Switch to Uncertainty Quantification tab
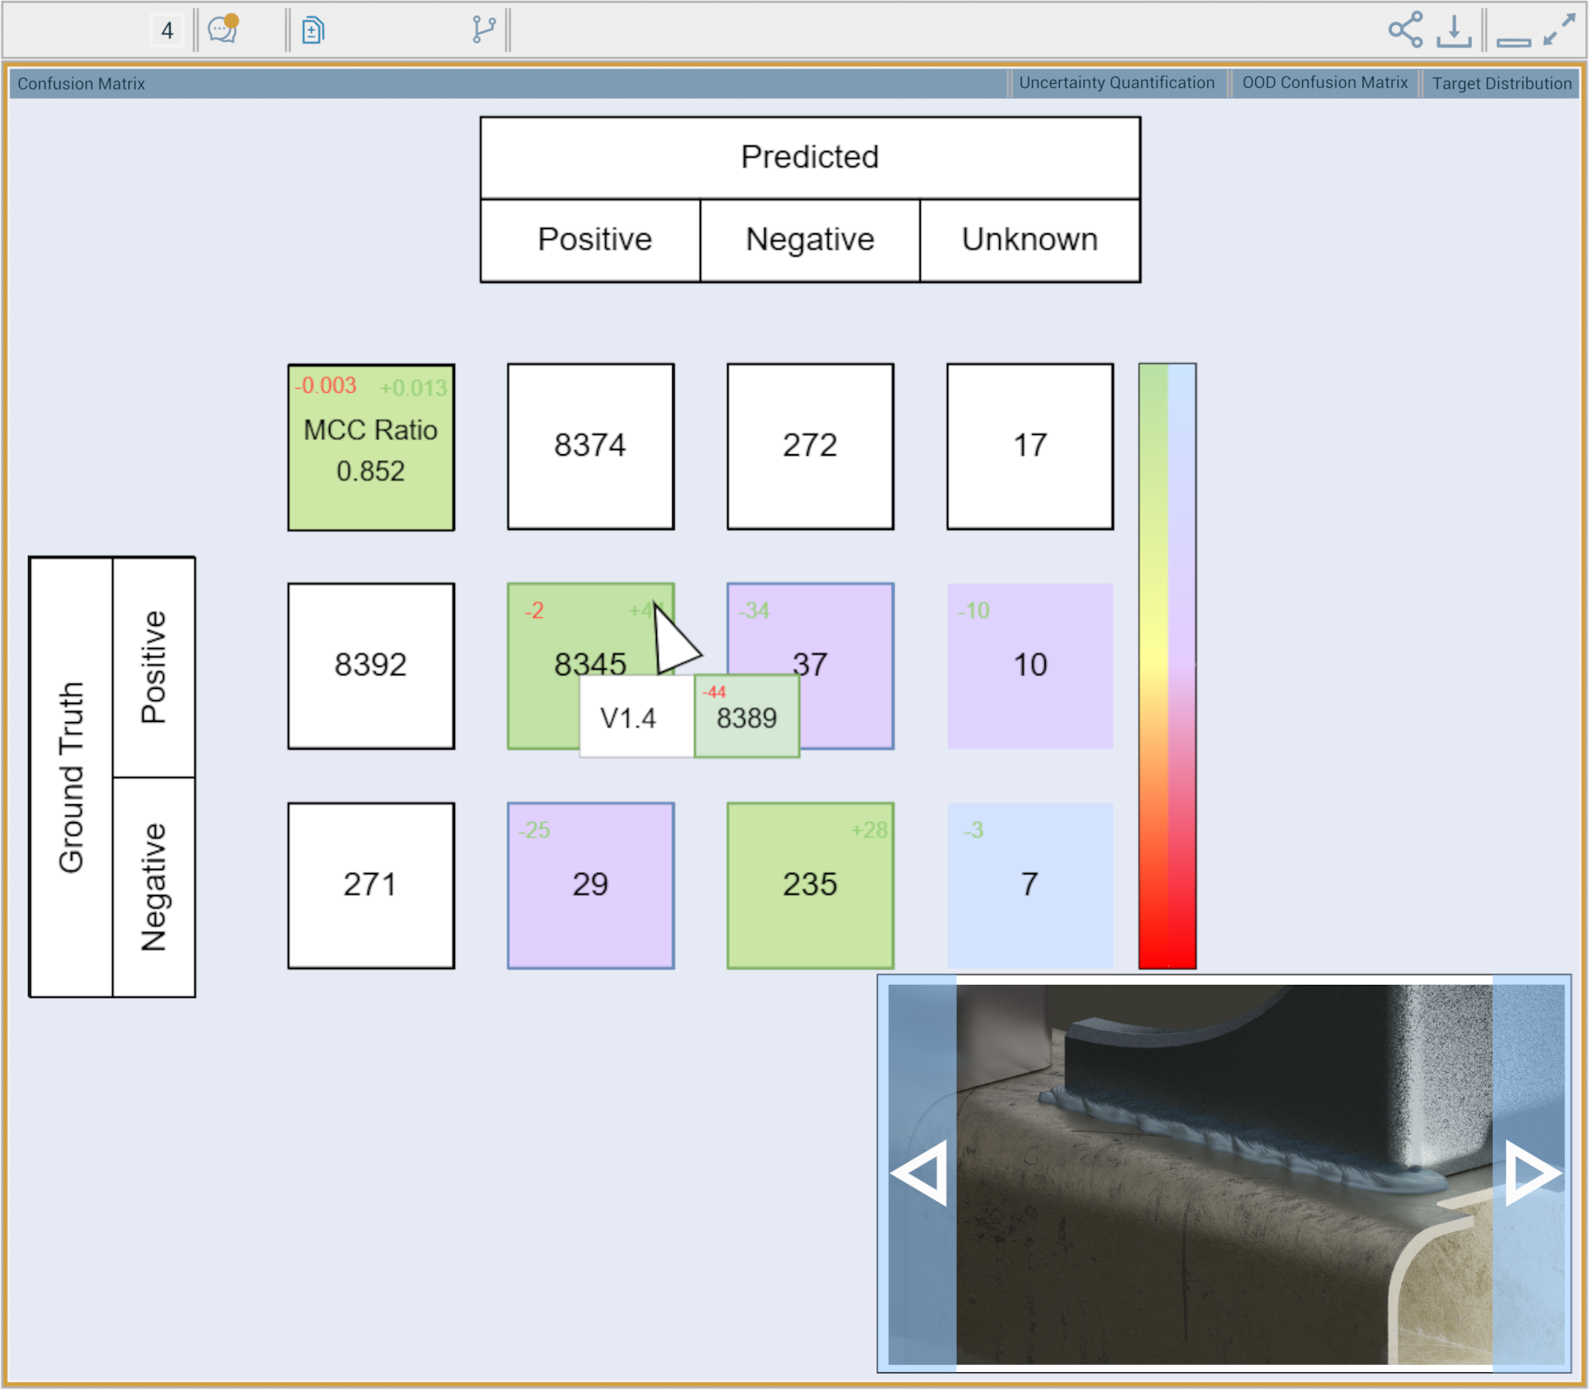This screenshot has width=1589, height=1390. 1116,83
